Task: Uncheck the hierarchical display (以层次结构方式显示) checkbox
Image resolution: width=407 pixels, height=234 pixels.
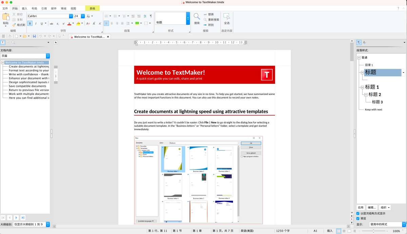Action: tap(358, 213)
